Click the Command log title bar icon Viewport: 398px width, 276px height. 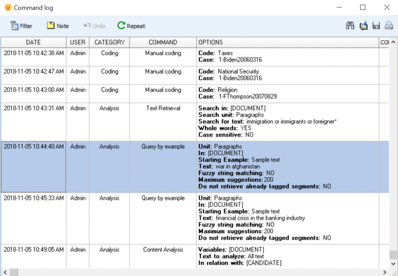[x=8, y=7]
